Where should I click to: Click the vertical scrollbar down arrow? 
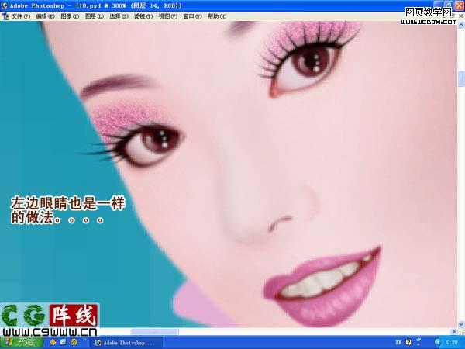[x=461, y=324]
